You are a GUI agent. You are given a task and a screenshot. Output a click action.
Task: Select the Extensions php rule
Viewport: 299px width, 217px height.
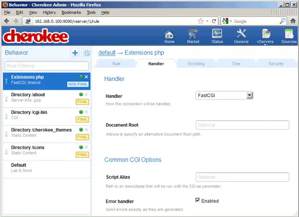click(47, 81)
